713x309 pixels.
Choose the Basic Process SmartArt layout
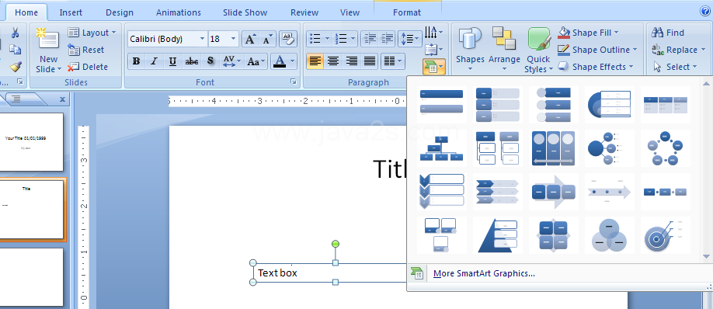(x=666, y=192)
